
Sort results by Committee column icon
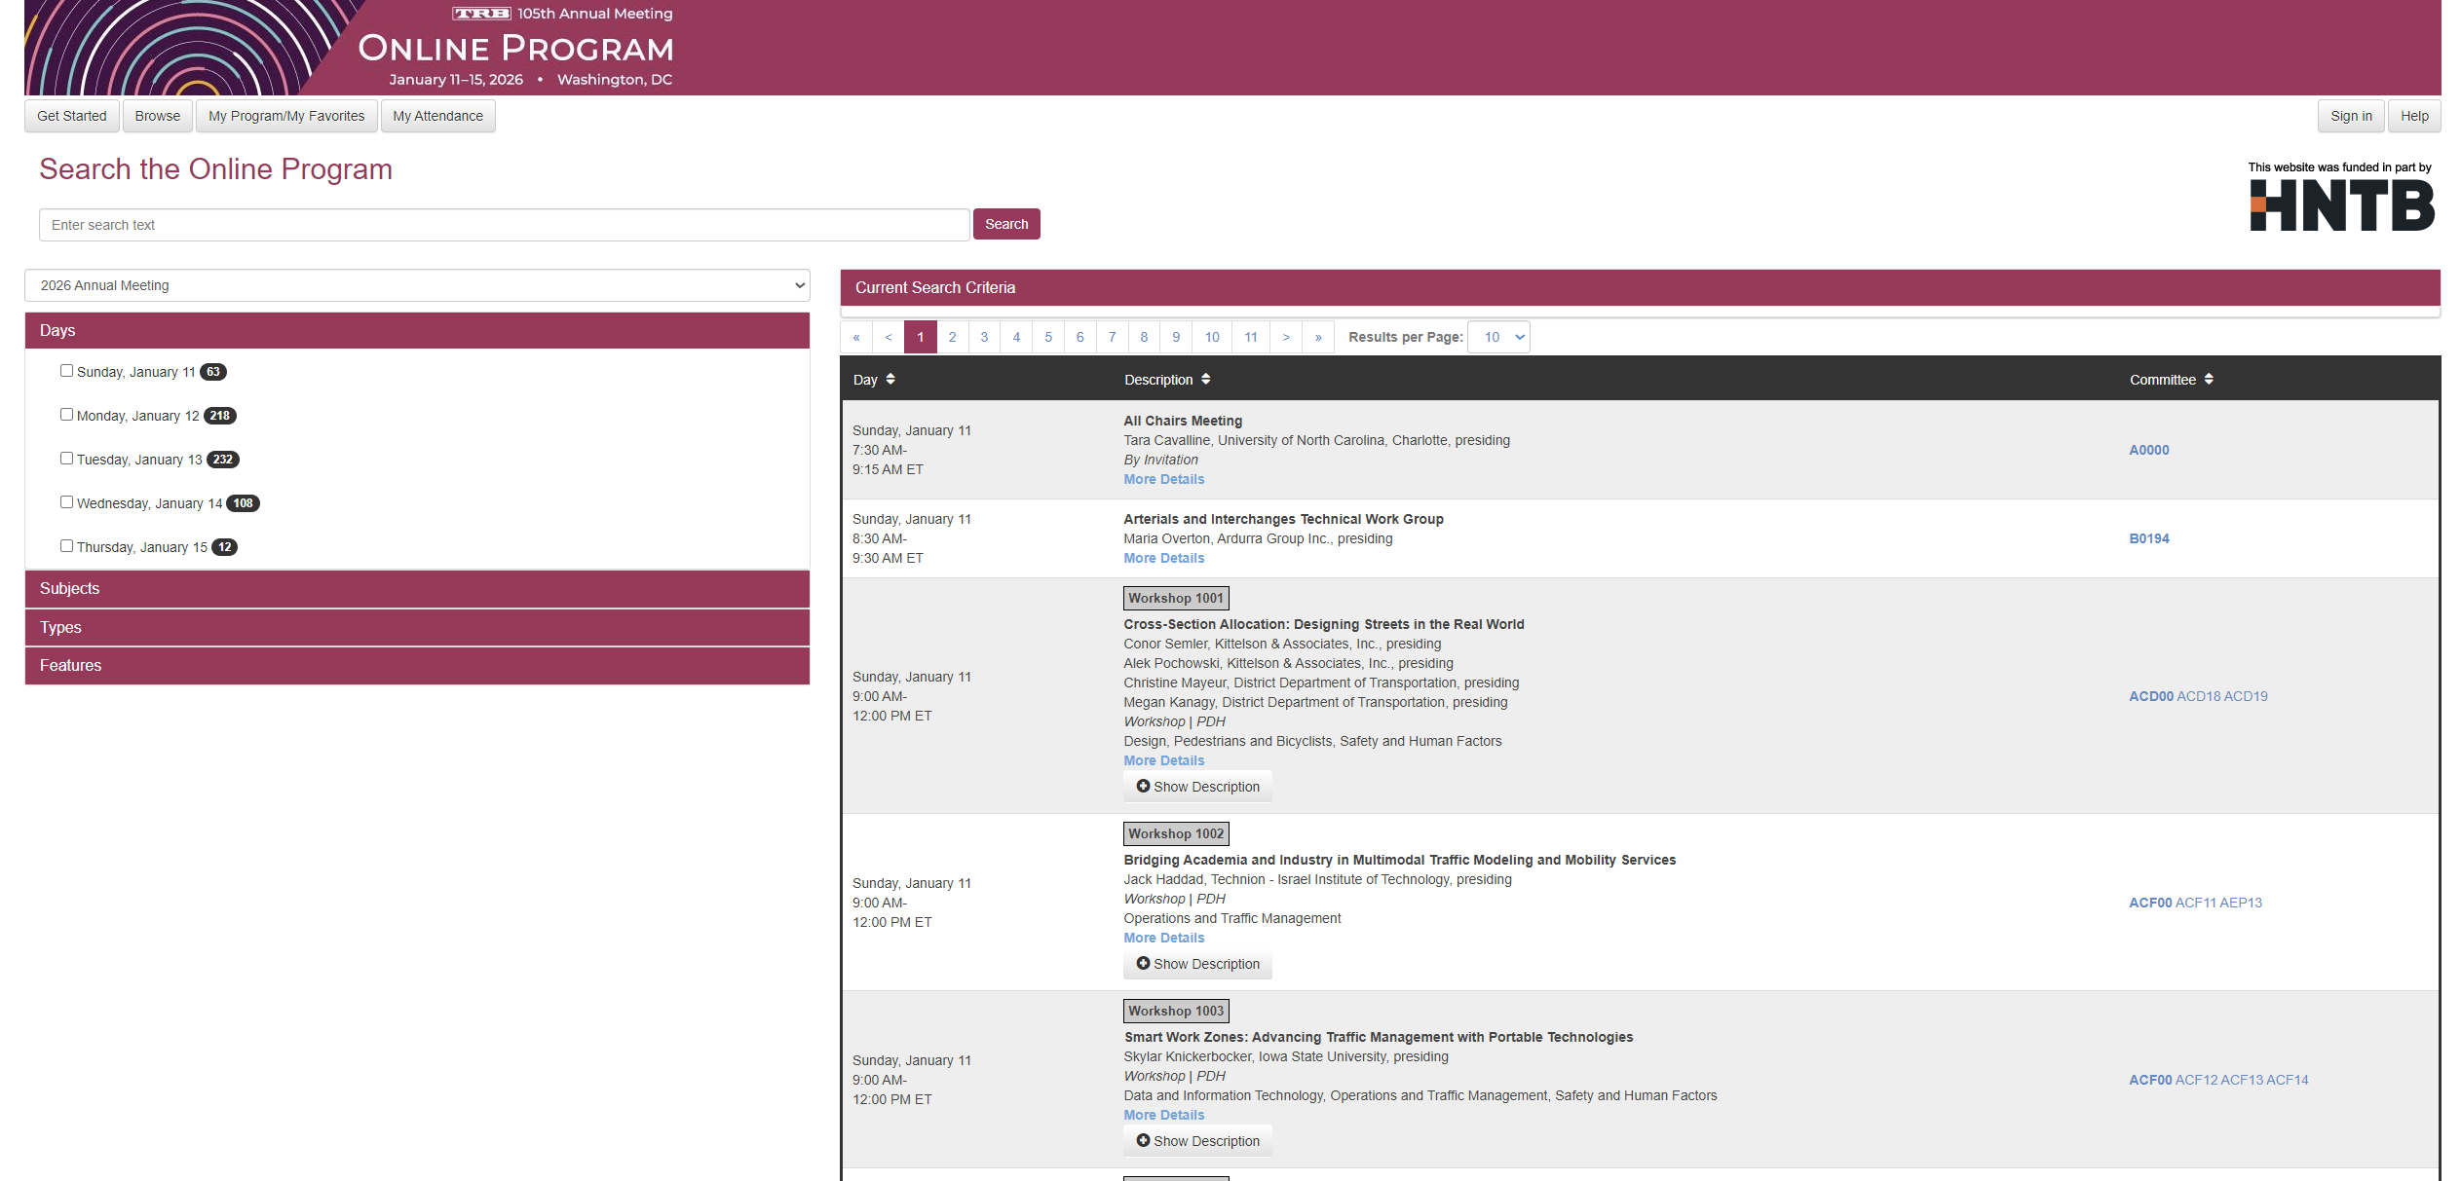coord(2209,379)
